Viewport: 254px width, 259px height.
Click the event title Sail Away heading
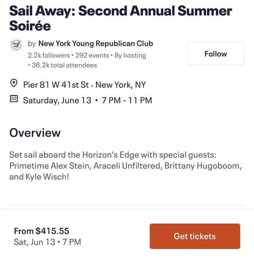click(121, 18)
